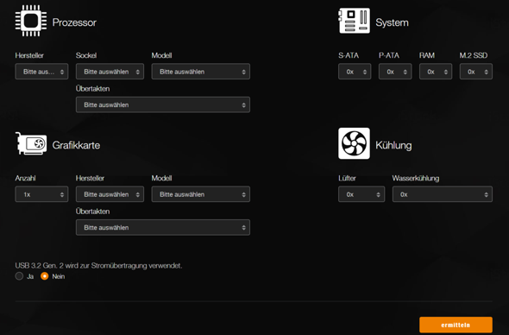Open the Grafikkarte Hersteller dropdown
This screenshot has height=335, width=509.
110,194
